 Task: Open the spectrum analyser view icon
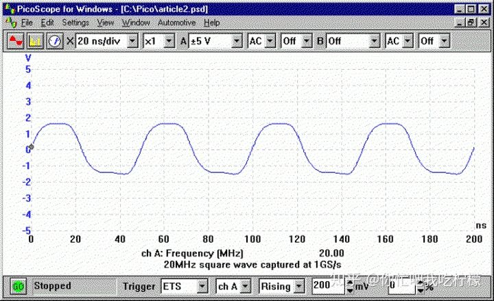coord(35,41)
